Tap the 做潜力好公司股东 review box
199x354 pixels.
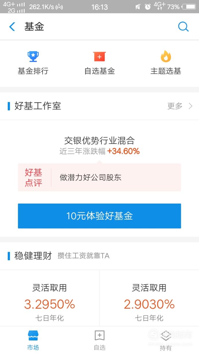pyautogui.click(x=99, y=177)
